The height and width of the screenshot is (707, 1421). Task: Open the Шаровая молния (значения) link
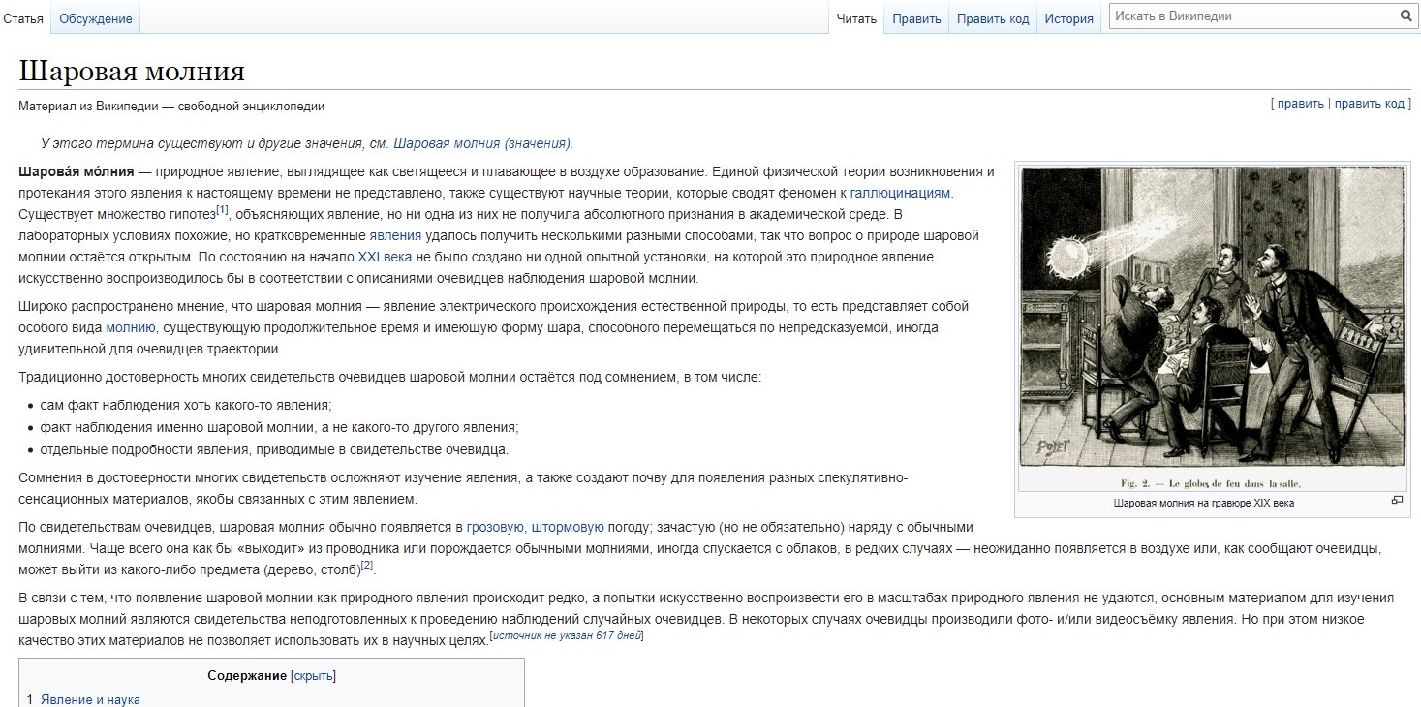click(x=481, y=143)
